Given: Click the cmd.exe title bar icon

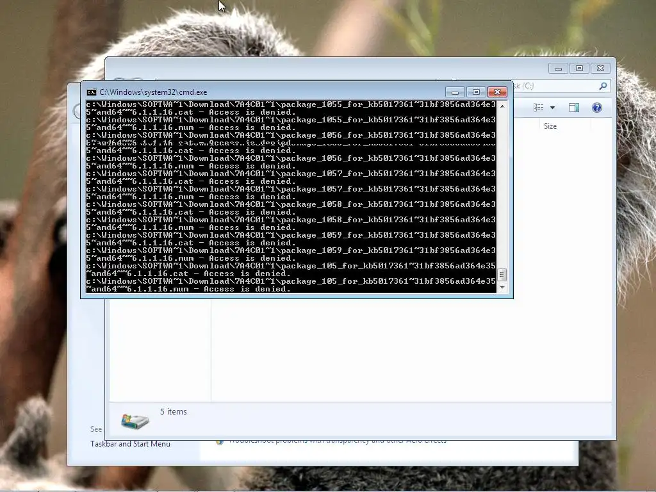Looking at the screenshot, I should 91,92.
